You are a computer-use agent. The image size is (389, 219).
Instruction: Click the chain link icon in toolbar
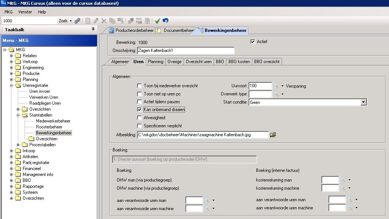[x=77, y=21]
